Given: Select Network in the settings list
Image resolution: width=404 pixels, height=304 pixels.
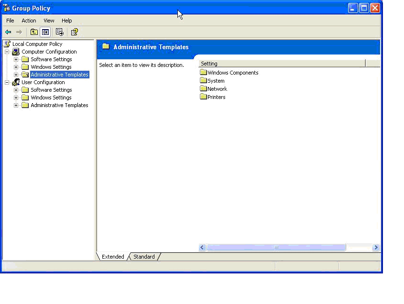Looking at the screenshot, I should [217, 89].
